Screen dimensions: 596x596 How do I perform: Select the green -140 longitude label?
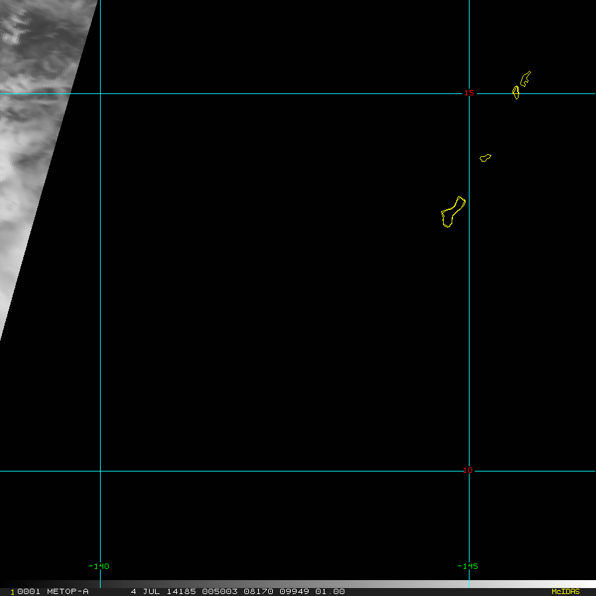point(99,566)
